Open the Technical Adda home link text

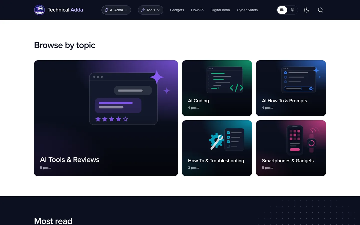(x=65, y=10)
